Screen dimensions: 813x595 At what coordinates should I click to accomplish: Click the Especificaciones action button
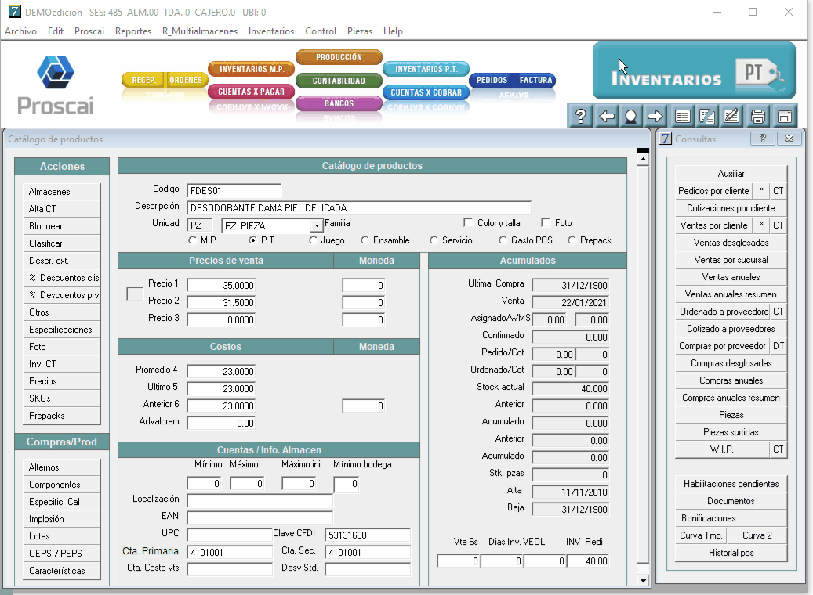pyautogui.click(x=62, y=330)
